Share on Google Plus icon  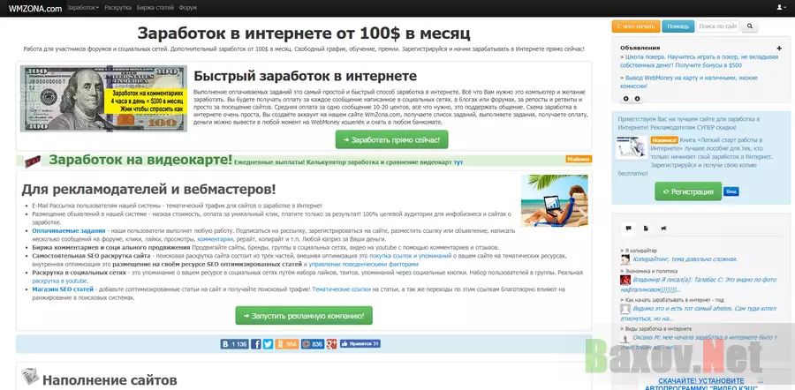pos(331,344)
